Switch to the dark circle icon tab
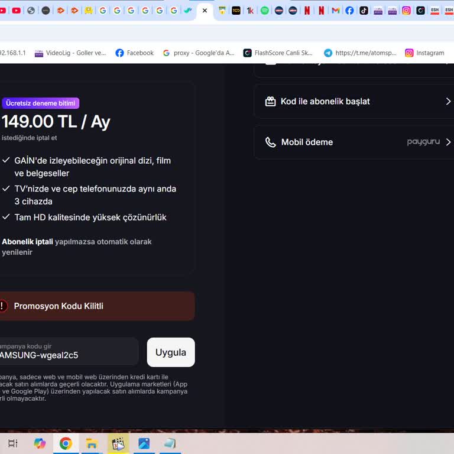The image size is (454, 454). [x=46, y=11]
